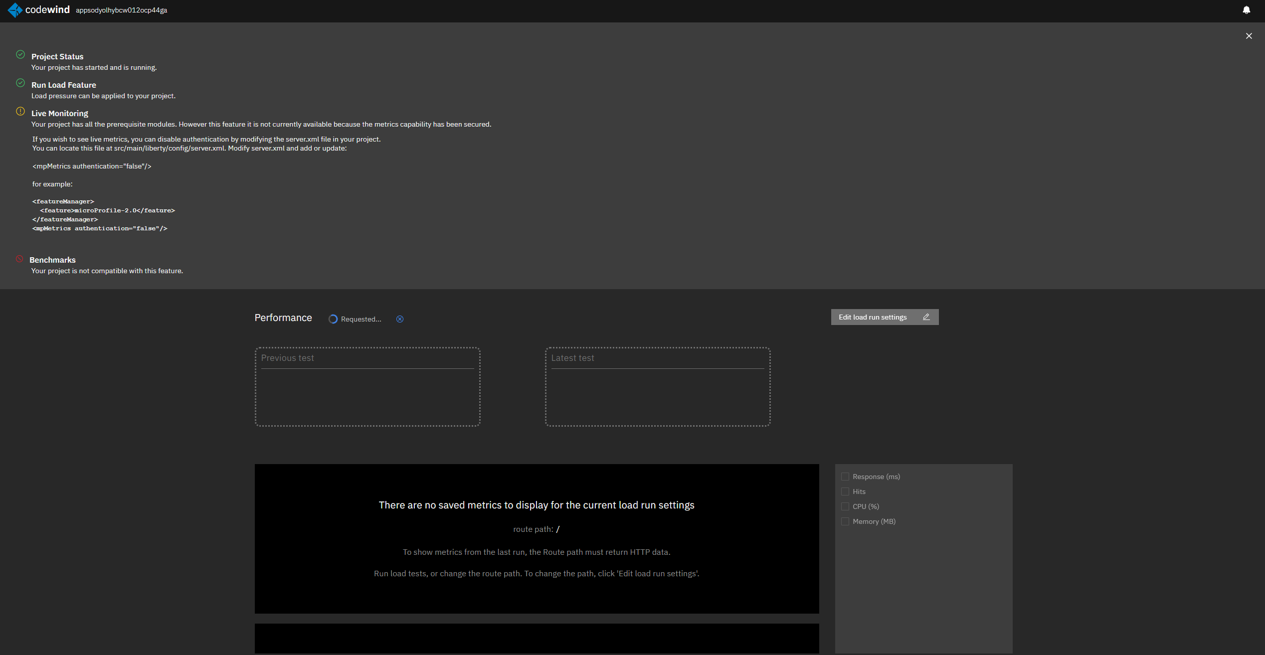The width and height of the screenshot is (1265, 655).
Task: Open the notifications bell
Action: point(1246,10)
